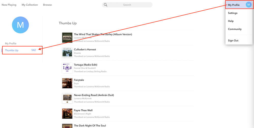Image resolution: width=254 pixels, height=128 pixels.
Task: Click the magnifying glass search icon
Action: point(106,5)
